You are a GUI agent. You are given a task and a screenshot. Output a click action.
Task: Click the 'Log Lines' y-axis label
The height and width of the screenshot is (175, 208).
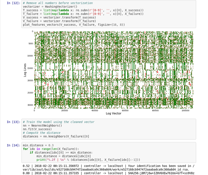(x=25, y=70)
